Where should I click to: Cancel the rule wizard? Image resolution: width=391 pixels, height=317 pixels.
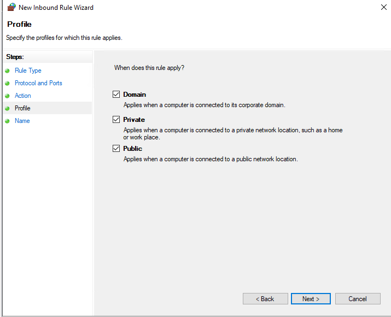(358, 299)
